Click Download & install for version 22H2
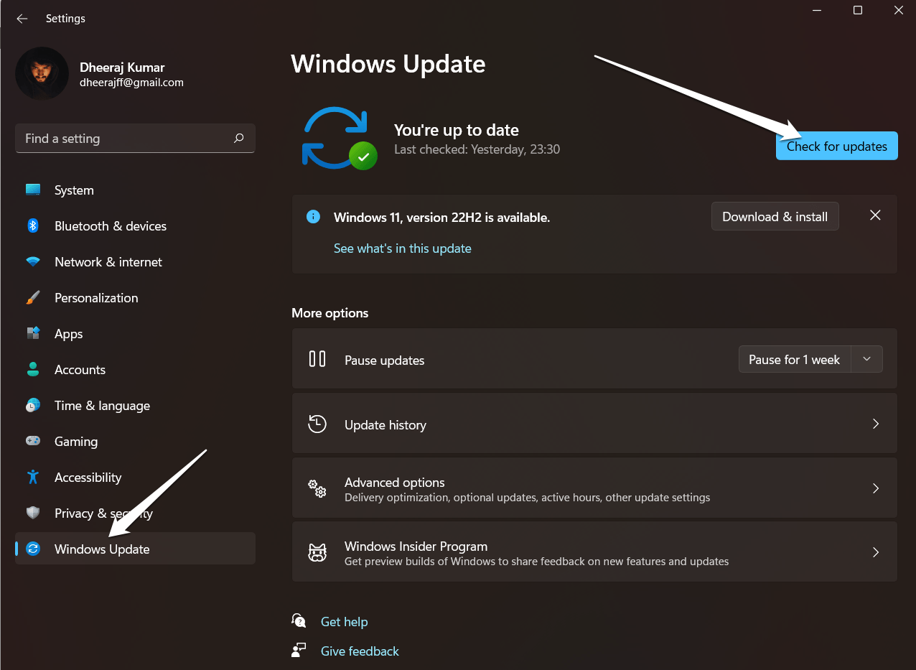916x670 pixels. (775, 215)
